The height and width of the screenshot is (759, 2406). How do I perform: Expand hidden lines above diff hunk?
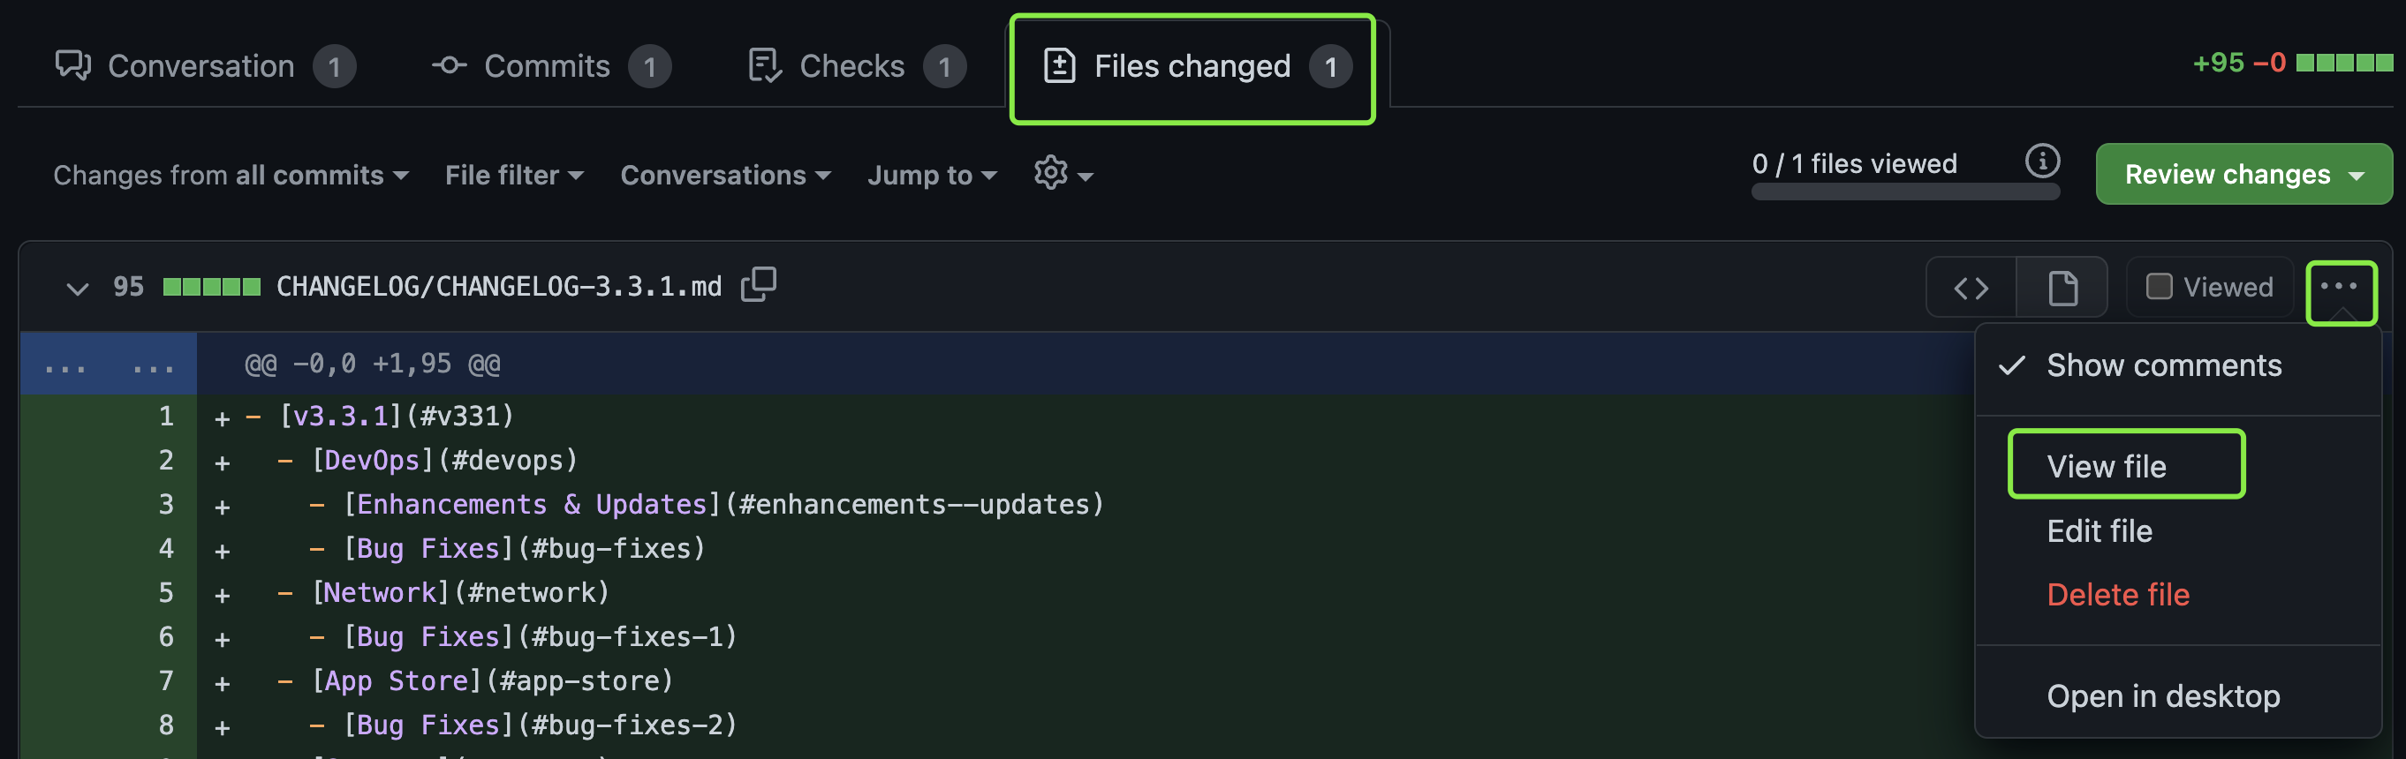[x=109, y=364]
